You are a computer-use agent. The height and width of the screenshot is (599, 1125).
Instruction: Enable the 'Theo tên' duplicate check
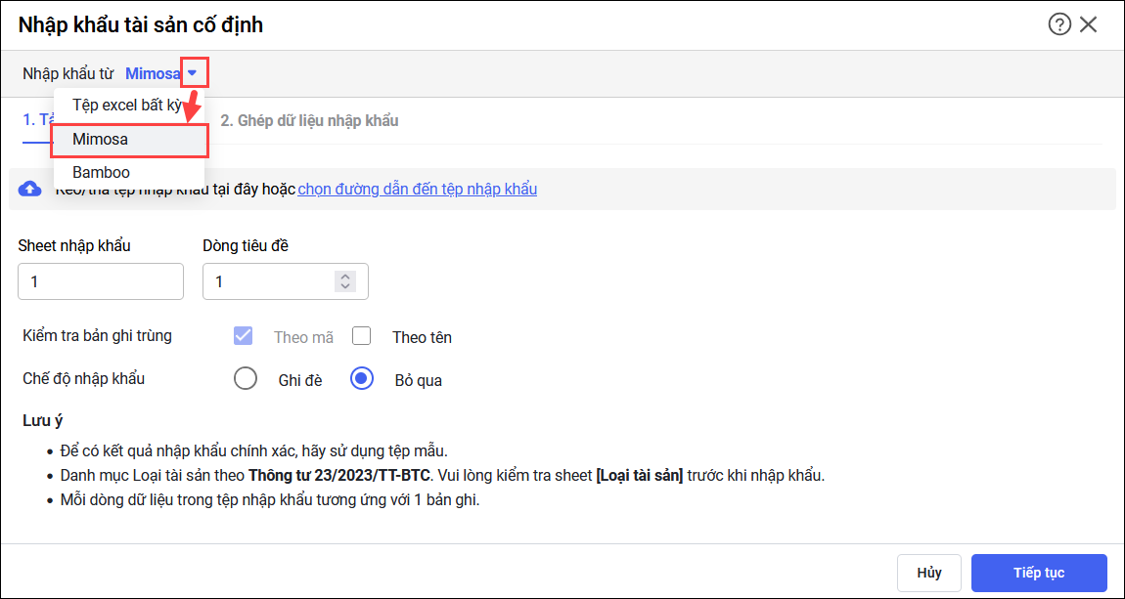point(362,336)
